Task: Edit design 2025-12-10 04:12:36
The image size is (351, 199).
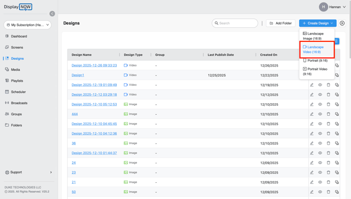Action: 312,134
